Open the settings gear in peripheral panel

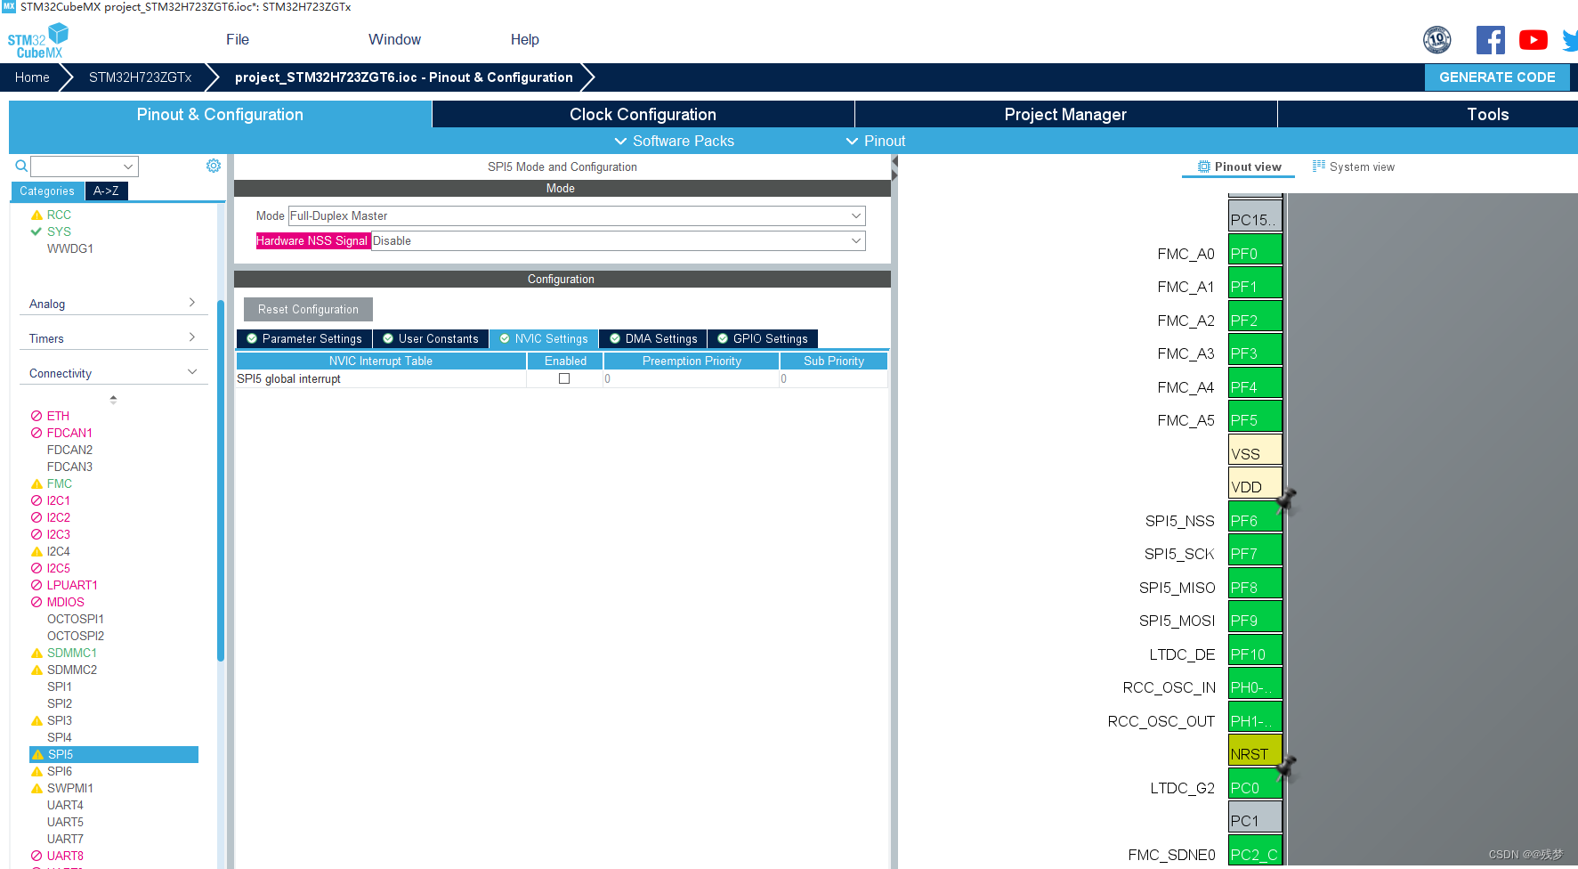tap(214, 166)
